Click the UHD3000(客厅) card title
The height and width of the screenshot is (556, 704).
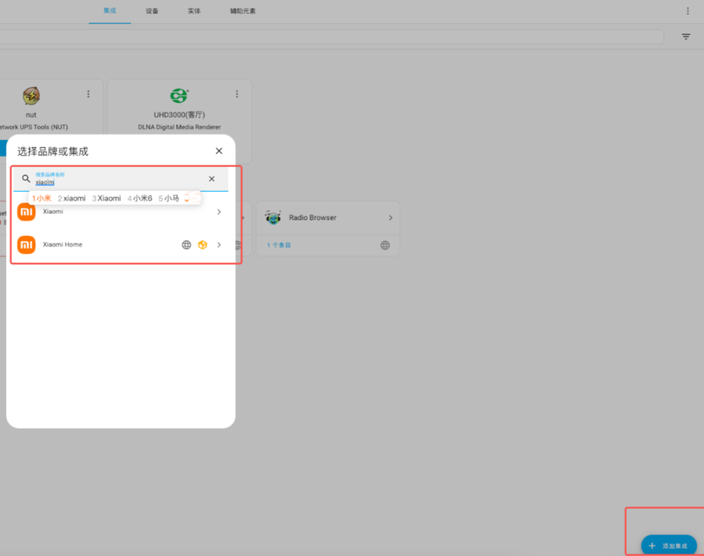tap(179, 115)
